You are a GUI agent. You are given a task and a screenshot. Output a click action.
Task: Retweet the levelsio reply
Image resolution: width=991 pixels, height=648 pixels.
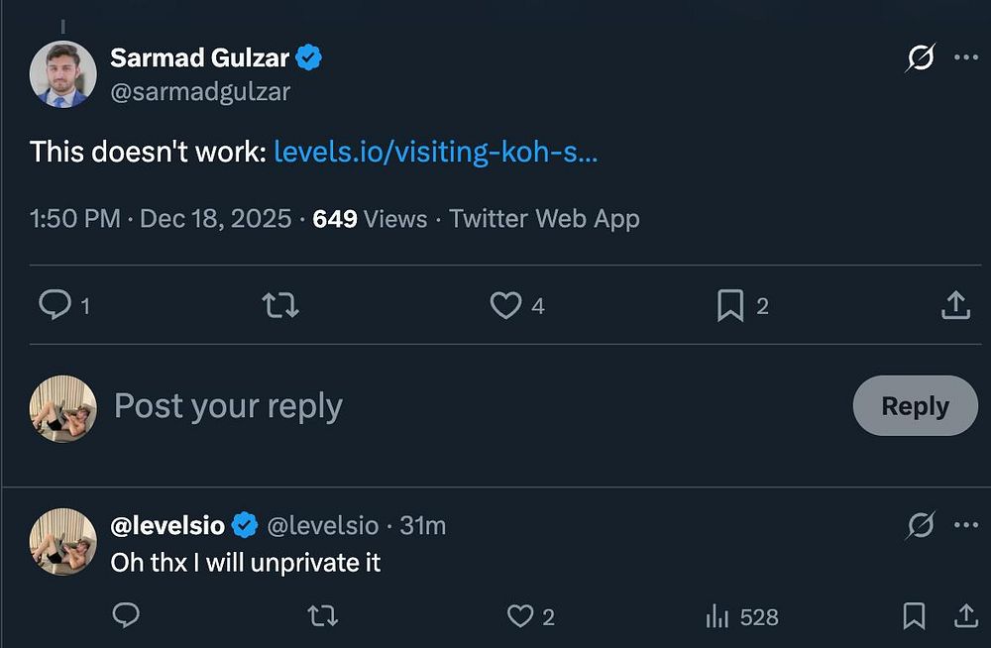[322, 616]
